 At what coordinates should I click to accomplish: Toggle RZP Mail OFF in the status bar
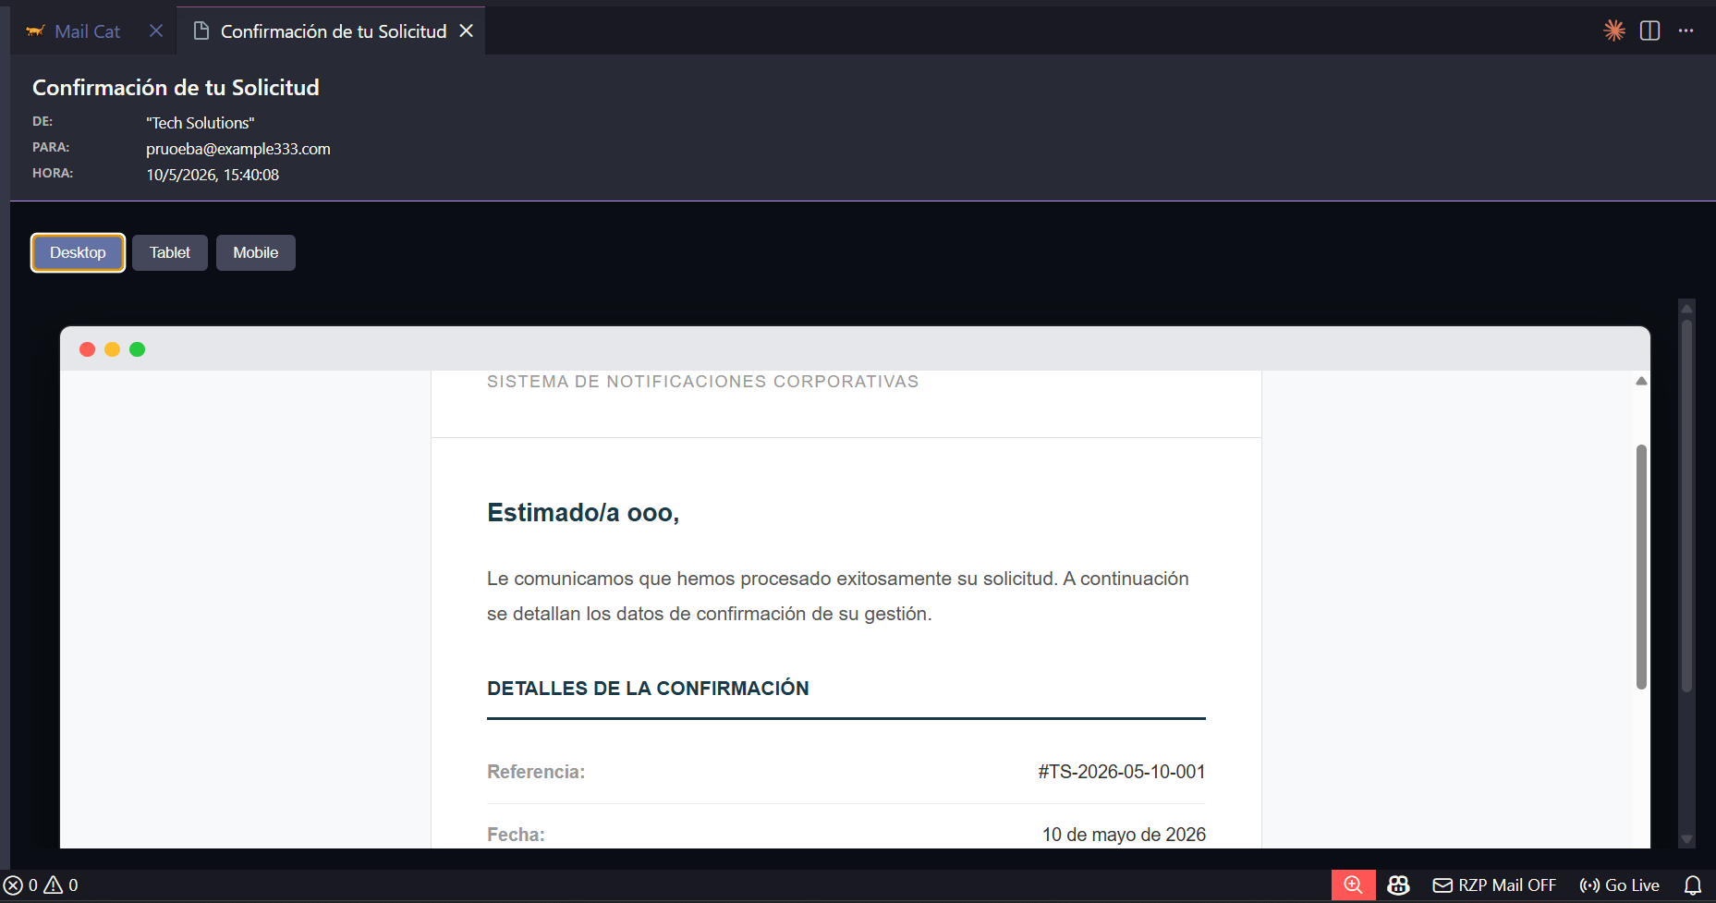point(1494,885)
